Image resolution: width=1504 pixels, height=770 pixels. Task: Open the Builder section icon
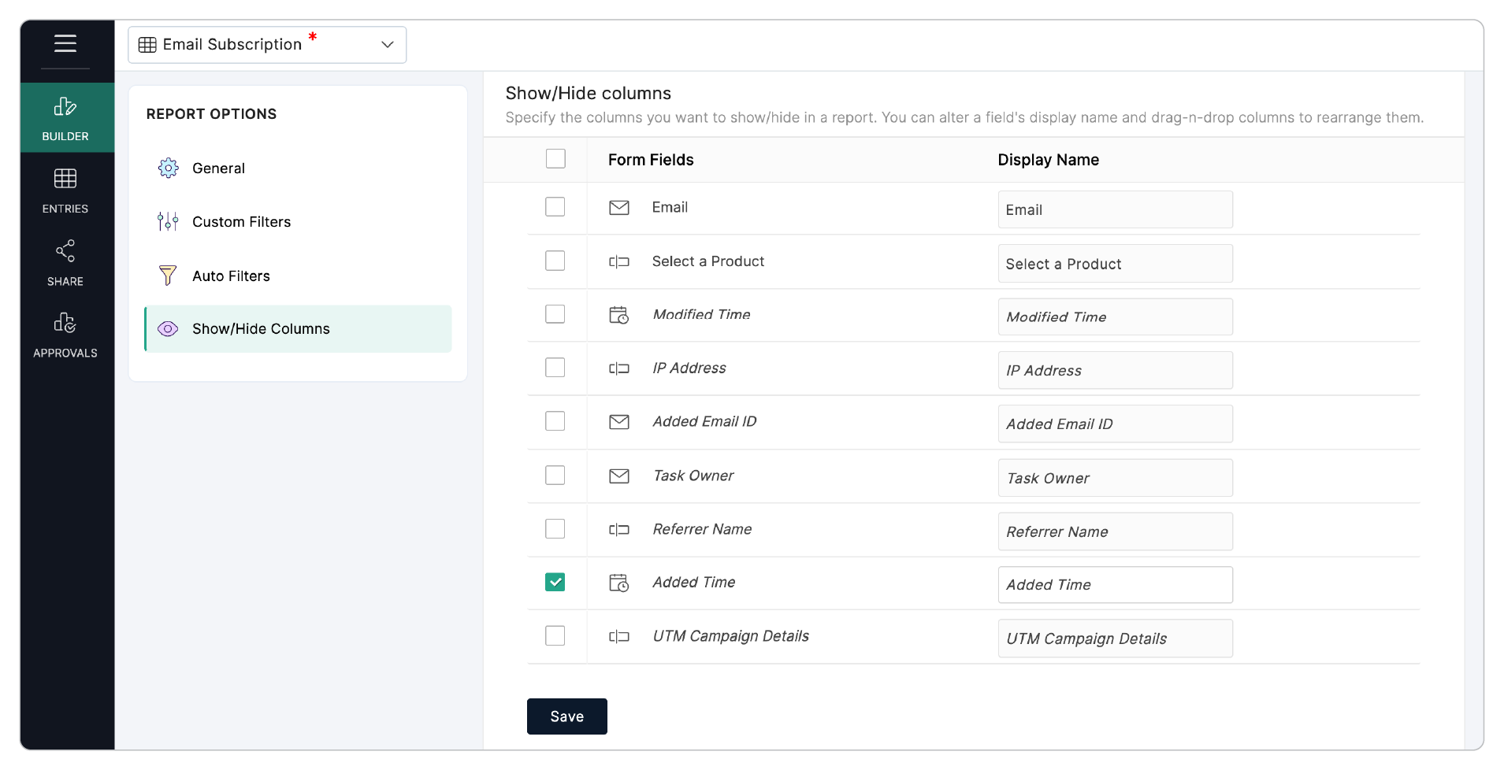(65, 107)
